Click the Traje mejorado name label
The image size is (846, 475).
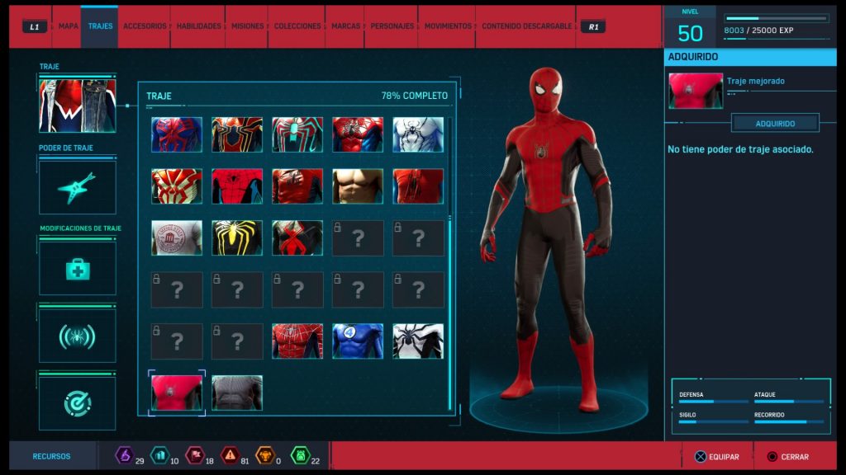coord(755,81)
